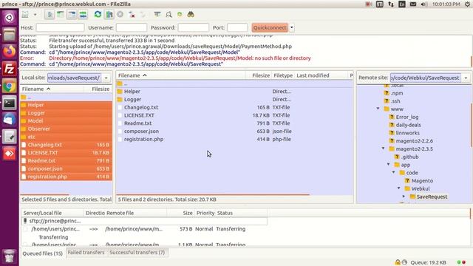Click the encryption lock icon in status bar

click(398, 262)
